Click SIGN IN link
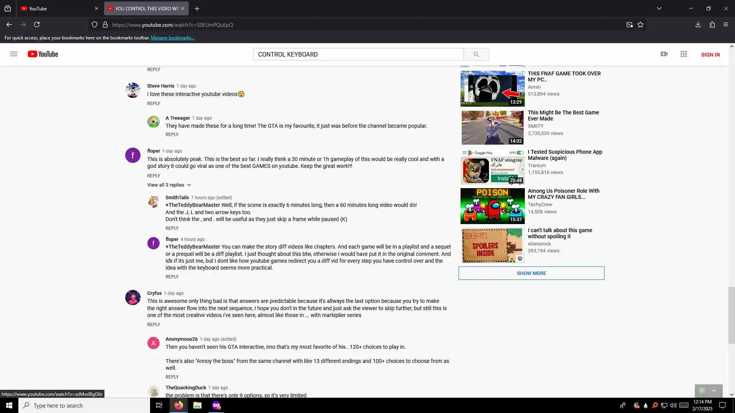735x413 pixels. 710,55
